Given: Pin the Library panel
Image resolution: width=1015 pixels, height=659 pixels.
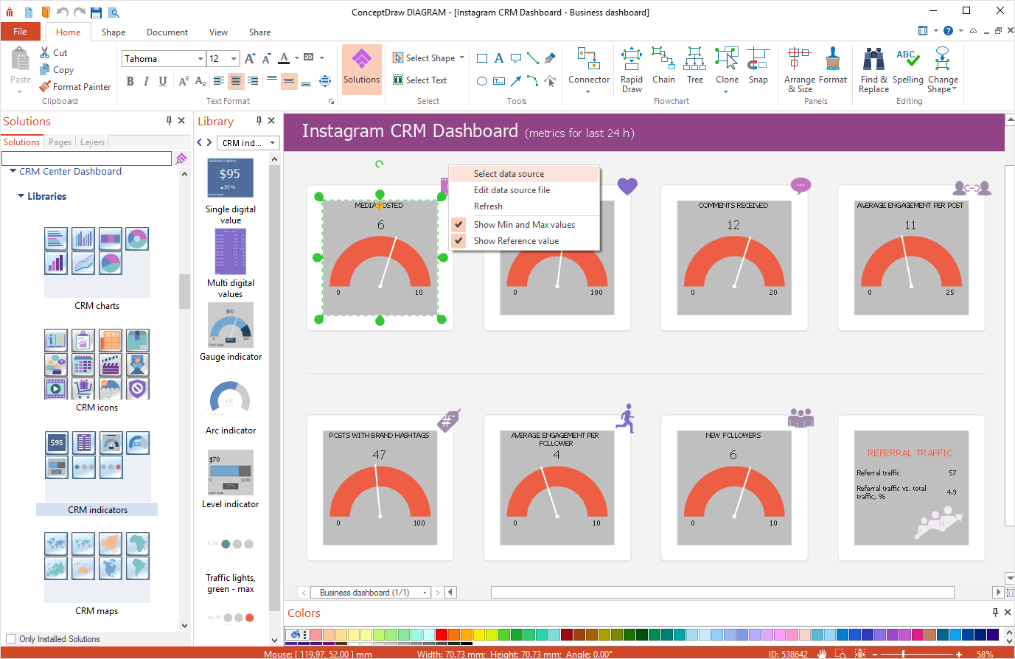Looking at the screenshot, I should click(x=259, y=121).
